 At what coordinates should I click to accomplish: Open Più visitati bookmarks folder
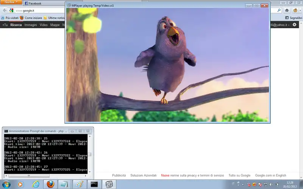pyautogui.click(x=10, y=18)
